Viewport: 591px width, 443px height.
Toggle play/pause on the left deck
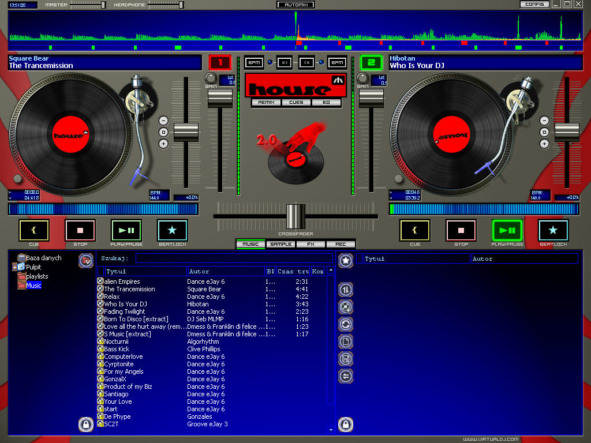pyautogui.click(x=126, y=230)
